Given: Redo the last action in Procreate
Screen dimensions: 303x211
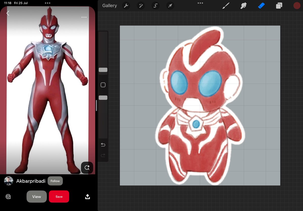Looking at the screenshot, I should (x=103, y=155).
